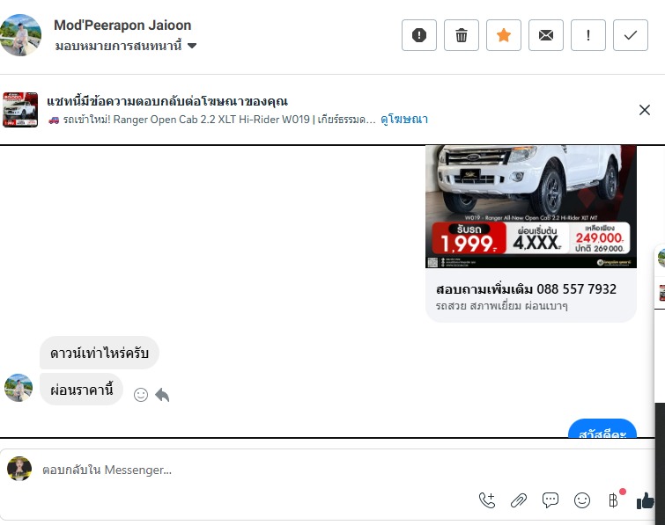
Task: View the white Ford Ranger ad image
Action: click(x=531, y=207)
